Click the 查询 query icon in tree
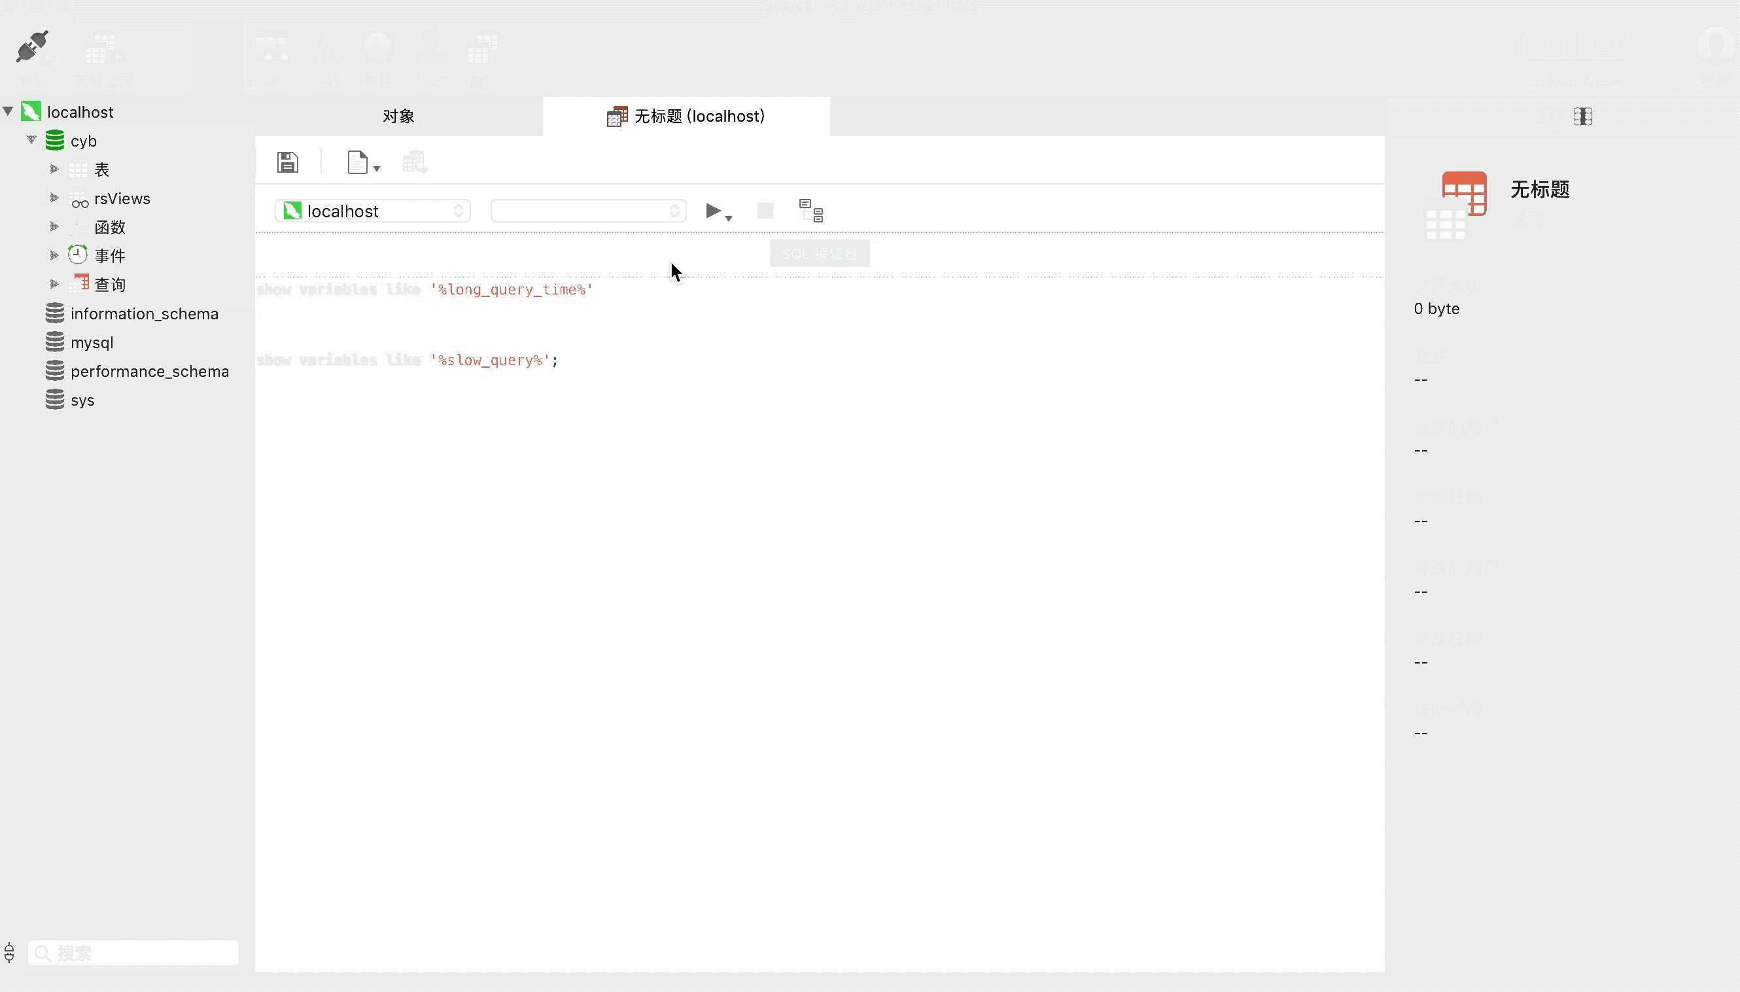 pyautogui.click(x=79, y=283)
